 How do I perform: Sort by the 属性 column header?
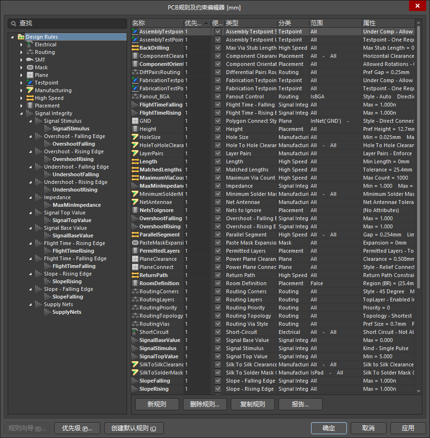click(x=388, y=23)
